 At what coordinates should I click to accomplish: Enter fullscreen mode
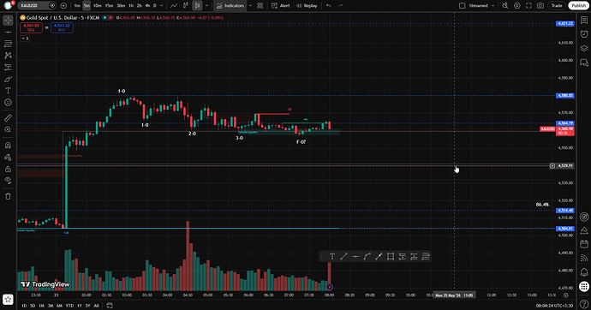pyautogui.click(x=528, y=6)
